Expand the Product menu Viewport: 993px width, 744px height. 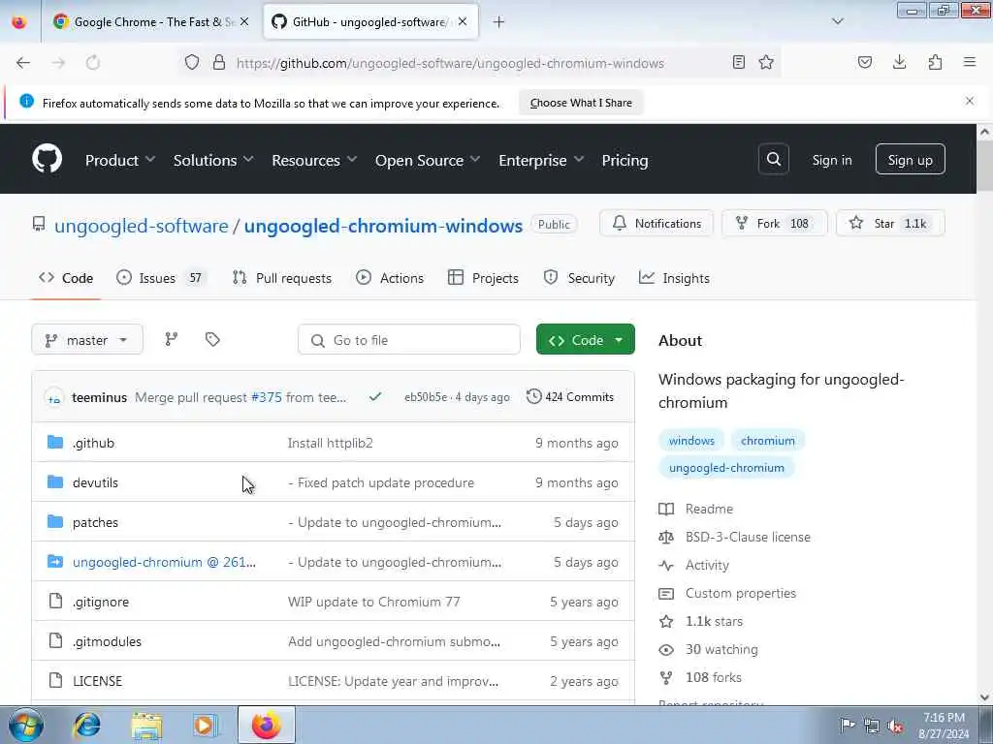pyautogui.click(x=120, y=160)
